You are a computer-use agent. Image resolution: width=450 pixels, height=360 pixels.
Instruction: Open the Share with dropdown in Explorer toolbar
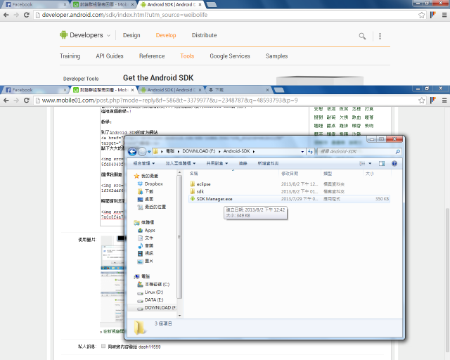point(217,163)
